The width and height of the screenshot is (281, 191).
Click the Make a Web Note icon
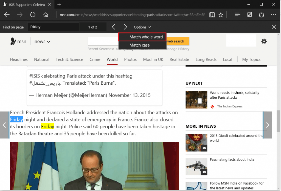249,15
